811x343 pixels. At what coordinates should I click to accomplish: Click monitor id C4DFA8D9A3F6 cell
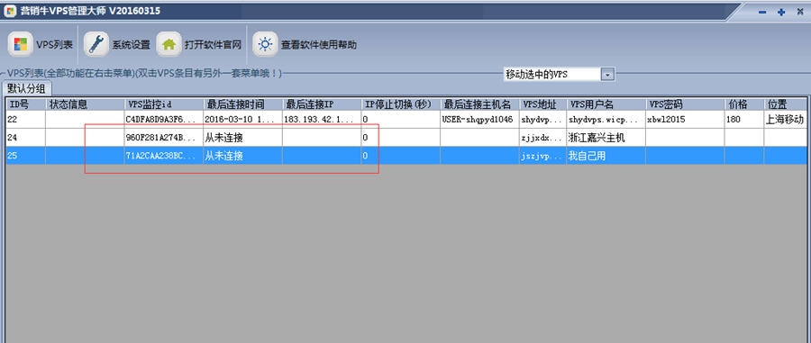[164, 120]
